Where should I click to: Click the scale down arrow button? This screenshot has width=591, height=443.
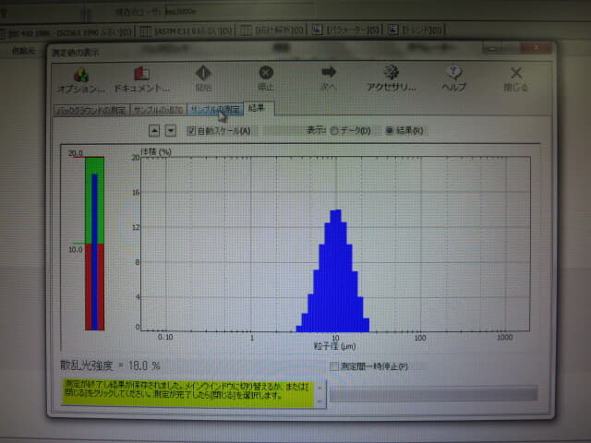tap(170, 131)
